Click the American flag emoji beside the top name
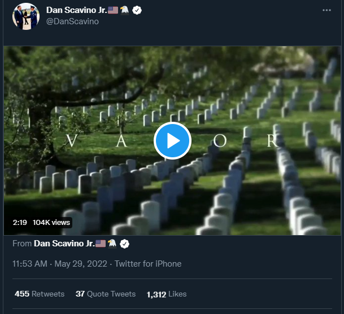 pos(113,10)
